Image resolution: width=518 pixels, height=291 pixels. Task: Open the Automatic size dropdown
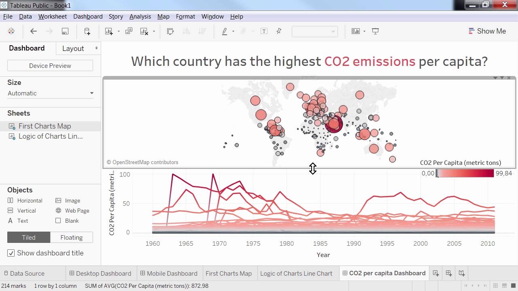(50, 93)
